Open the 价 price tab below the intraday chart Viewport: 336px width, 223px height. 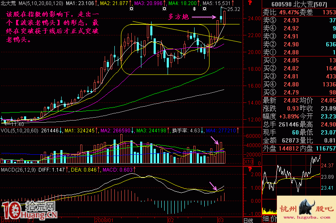274,219
